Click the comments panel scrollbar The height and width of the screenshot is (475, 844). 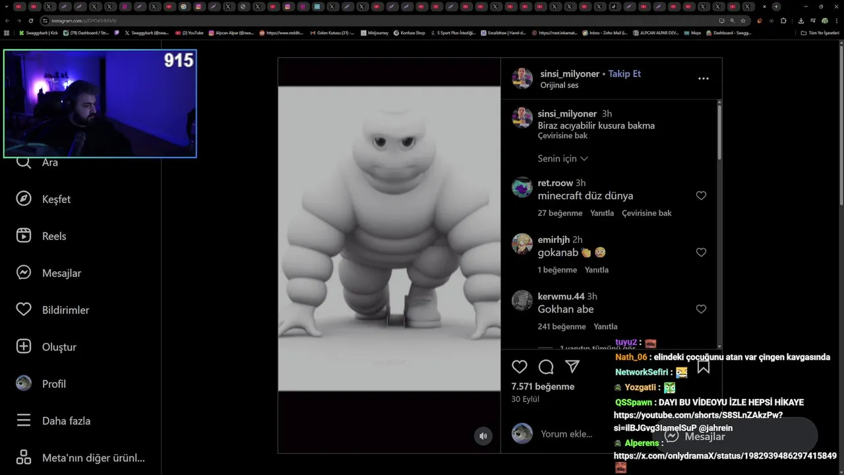[719, 132]
